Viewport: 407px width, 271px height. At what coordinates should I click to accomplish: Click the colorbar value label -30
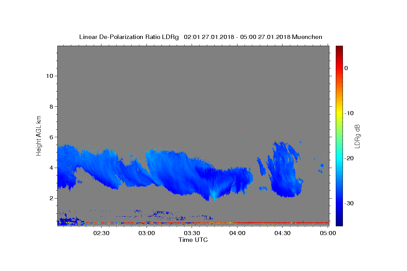[x=349, y=203]
